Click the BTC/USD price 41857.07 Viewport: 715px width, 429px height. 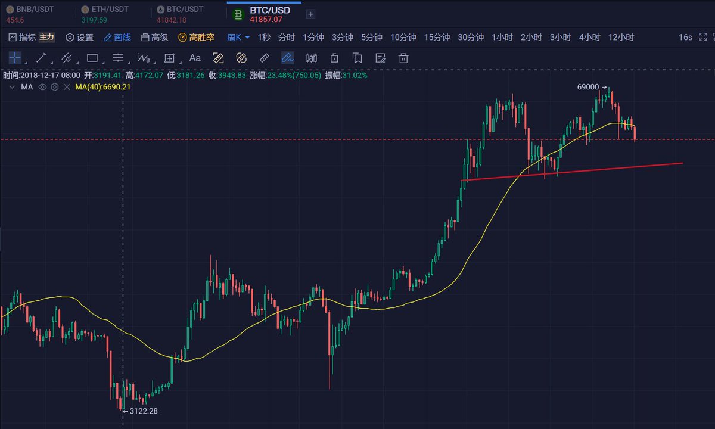pos(266,20)
